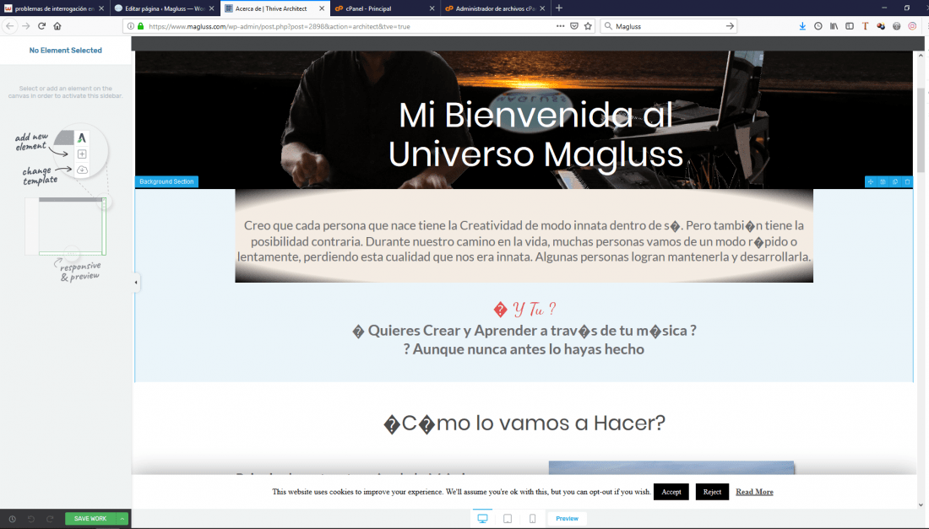Switch to mobile phone view icon
929x529 pixels.
click(533, 518)
